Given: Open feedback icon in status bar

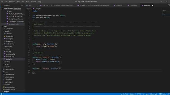Looking at the screenshot, I should tap(168, 94).
